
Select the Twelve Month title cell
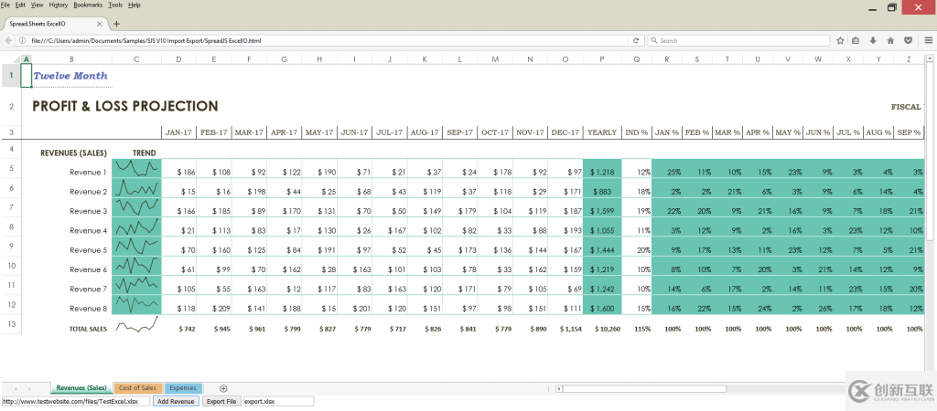[x=70, y=76]
